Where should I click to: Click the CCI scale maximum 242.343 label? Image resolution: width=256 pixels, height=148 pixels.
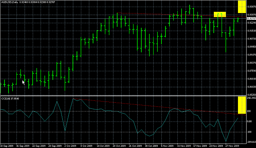click(x=251, y=98)
